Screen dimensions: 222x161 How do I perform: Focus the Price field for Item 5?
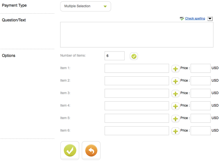click(x=200, y=118)
